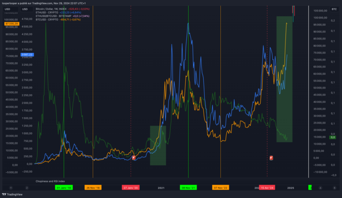Click the red event flag near 15 Avr '24
This screenshot has width=342, height=198.
(271, 158)
